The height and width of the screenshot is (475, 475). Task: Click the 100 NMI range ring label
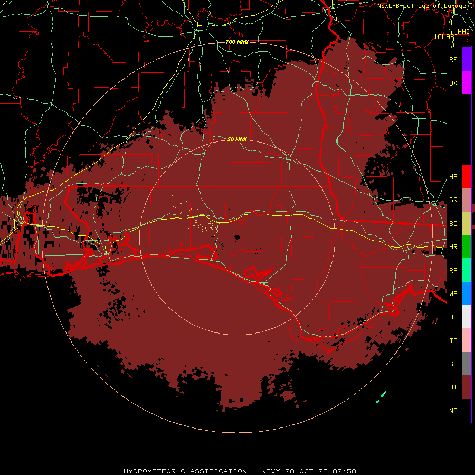coord(237,42)
